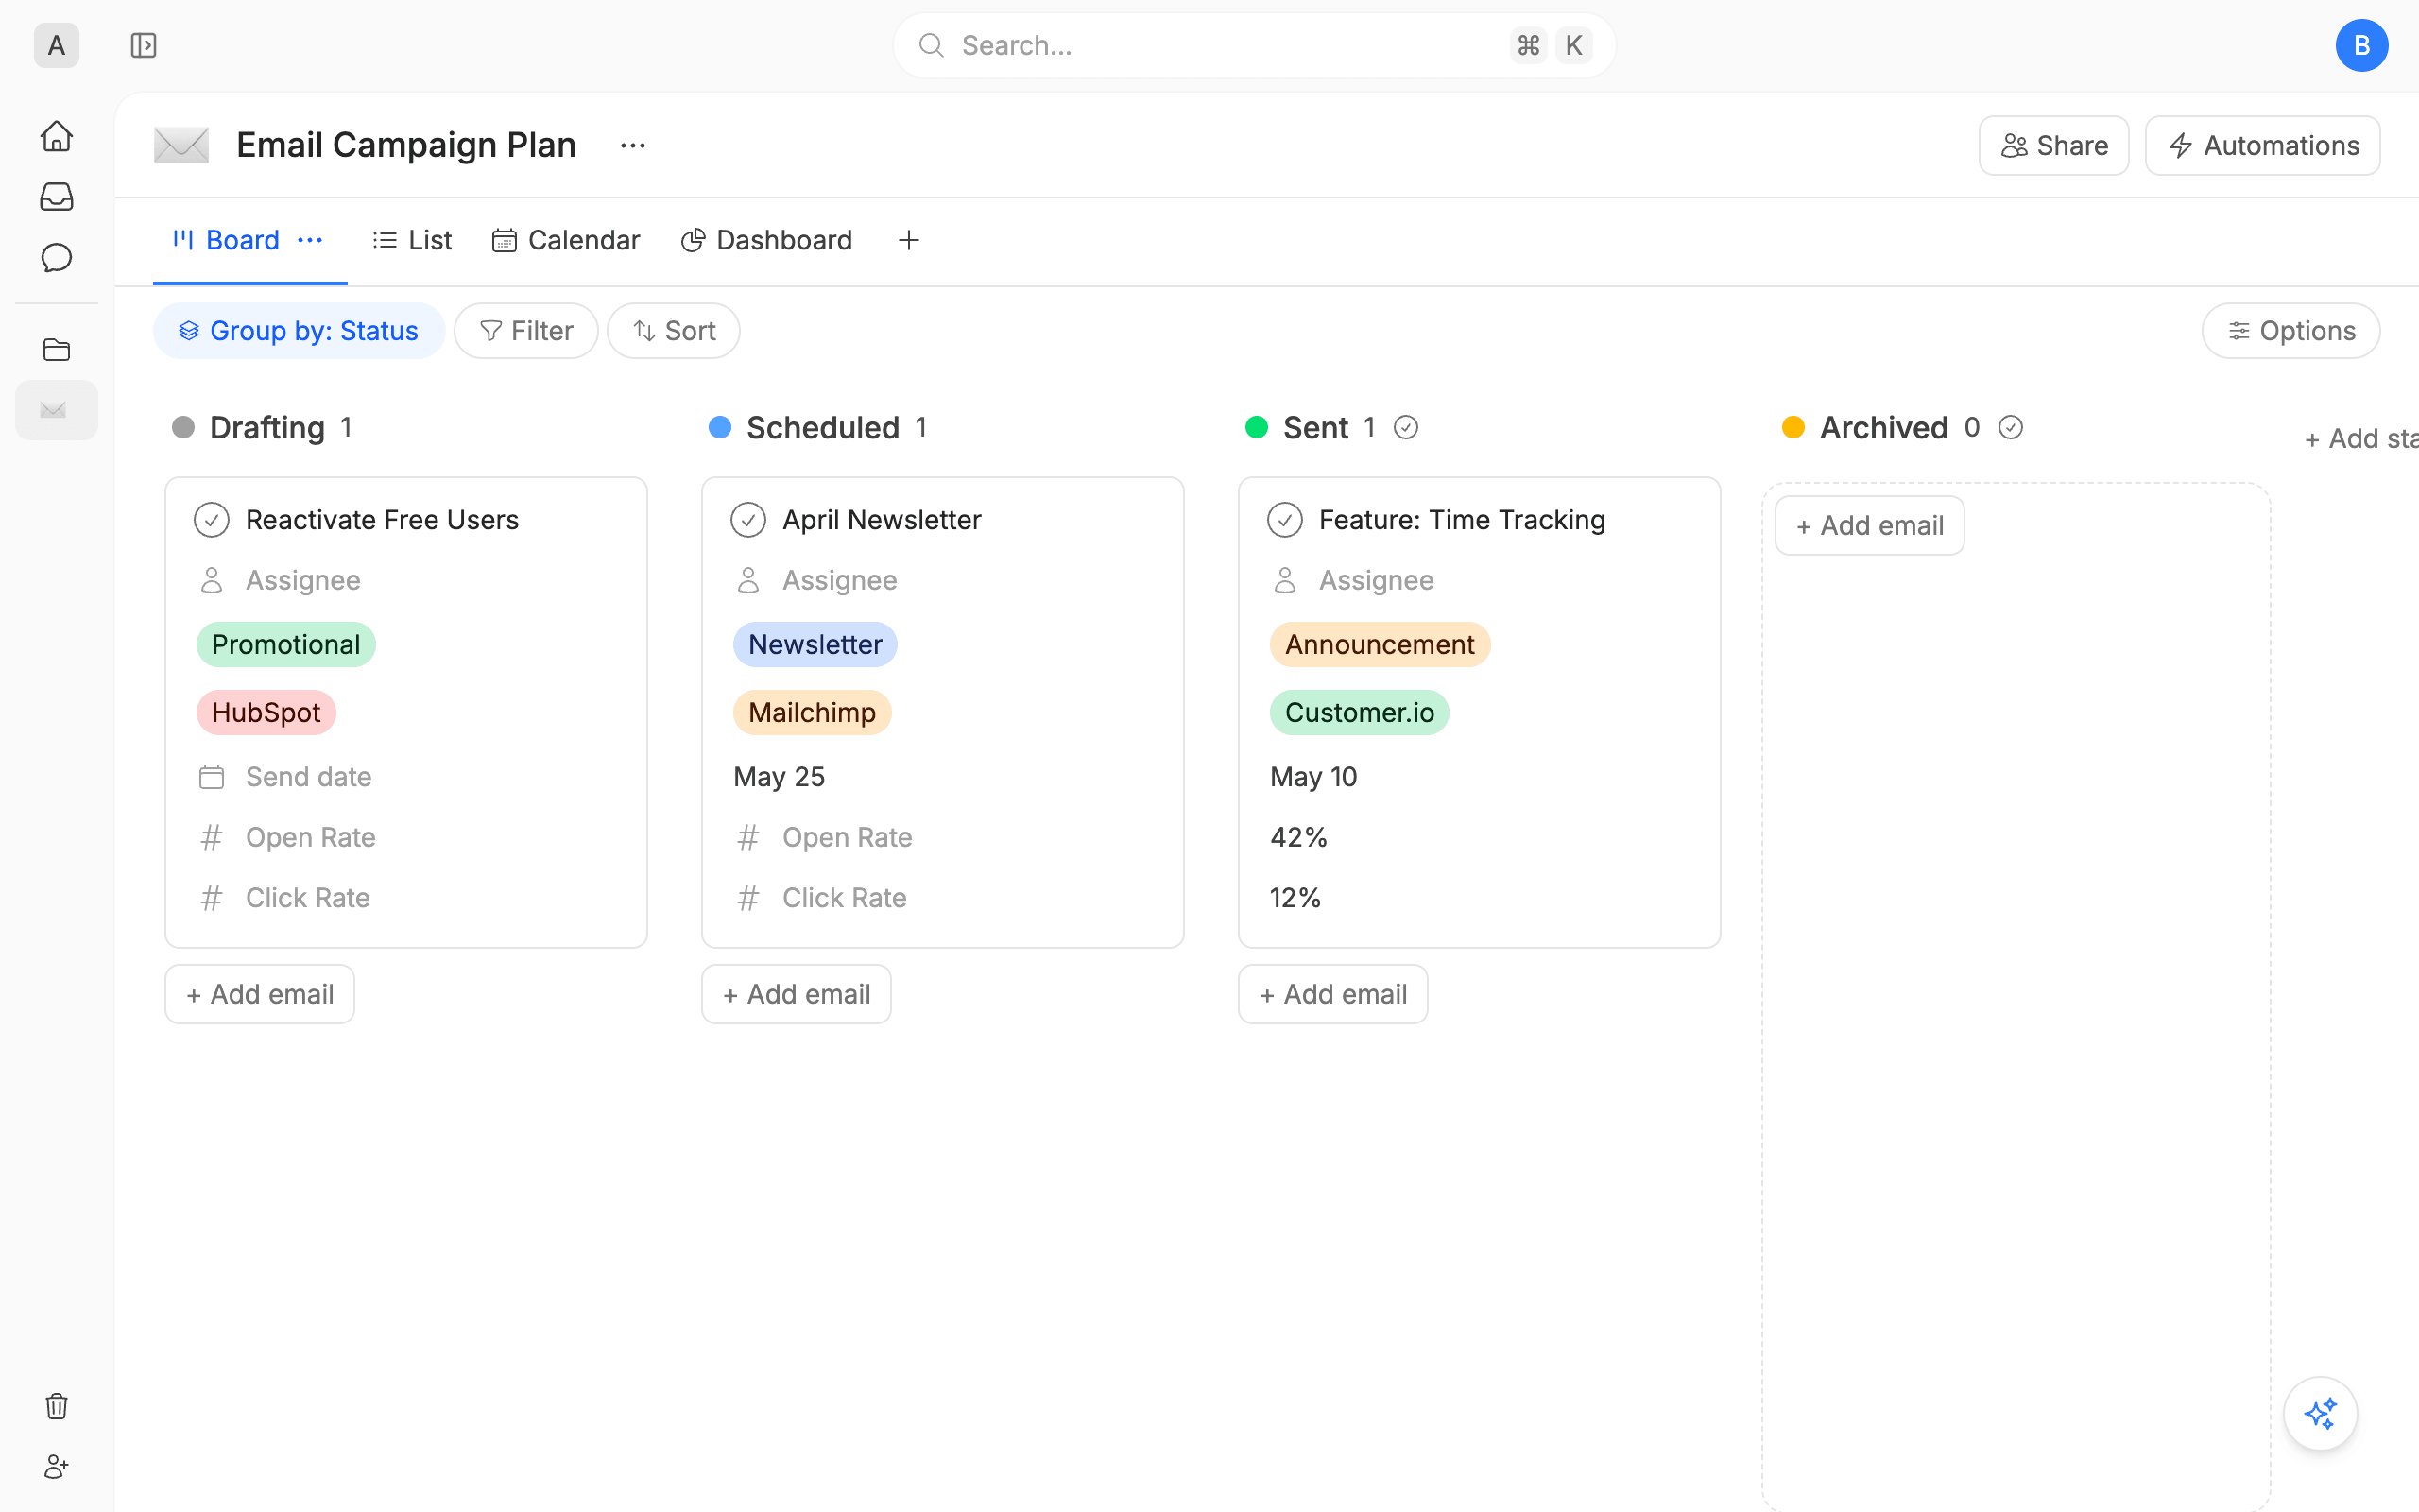Click the Open Rate hash icon on April Newsletter
The width and height of the screenshot is (2419, 1512).
point(748,837)
